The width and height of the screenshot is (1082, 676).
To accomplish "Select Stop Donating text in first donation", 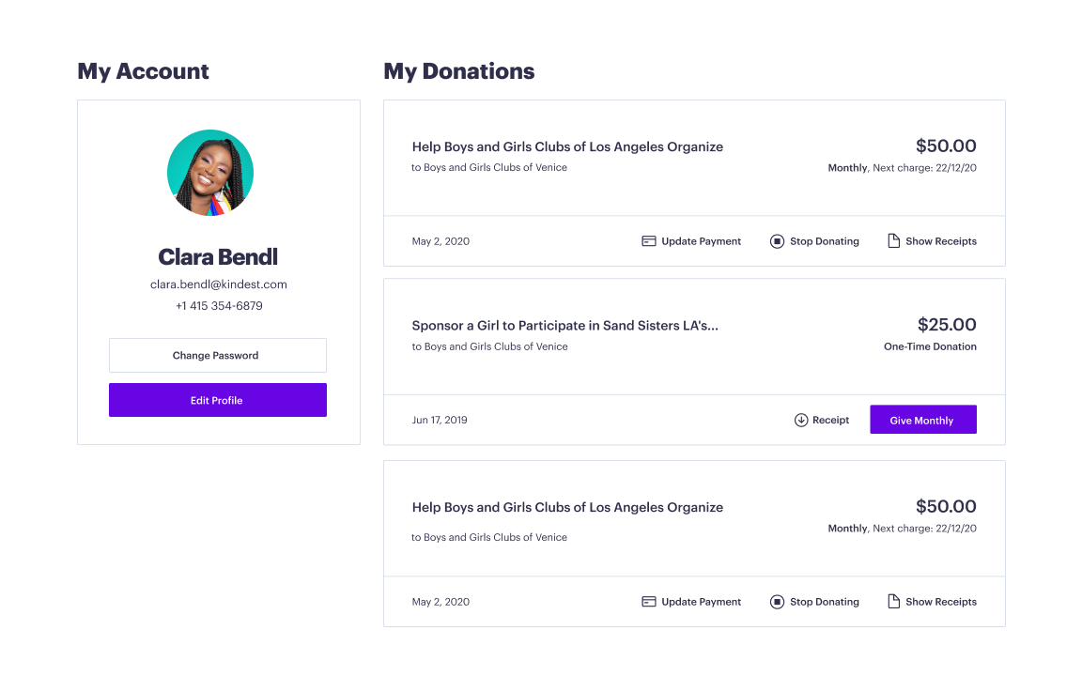I will click(825, 241).
